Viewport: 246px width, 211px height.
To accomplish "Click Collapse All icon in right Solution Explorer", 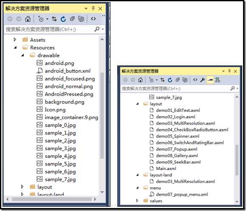I will (178, 80).
